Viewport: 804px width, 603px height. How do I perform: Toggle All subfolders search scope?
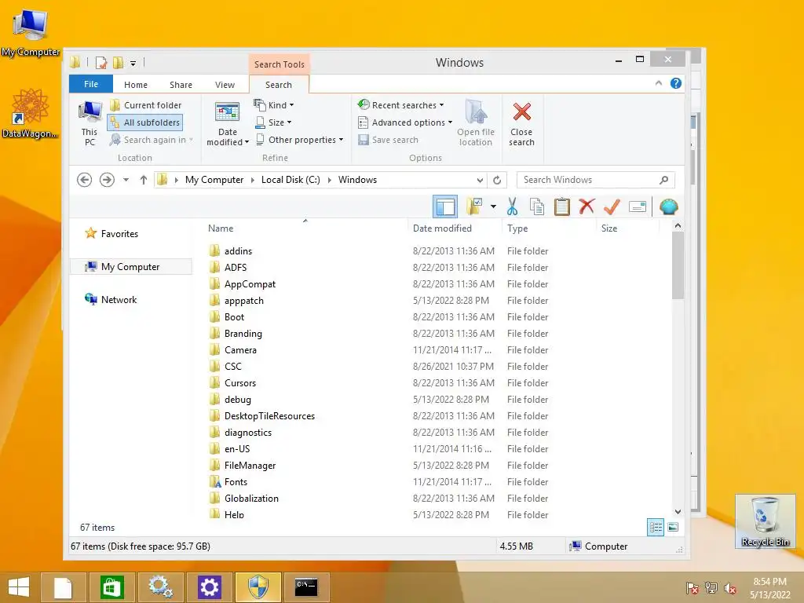click(145, 122)
